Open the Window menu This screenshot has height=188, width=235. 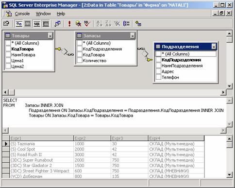tap(43, 14)
